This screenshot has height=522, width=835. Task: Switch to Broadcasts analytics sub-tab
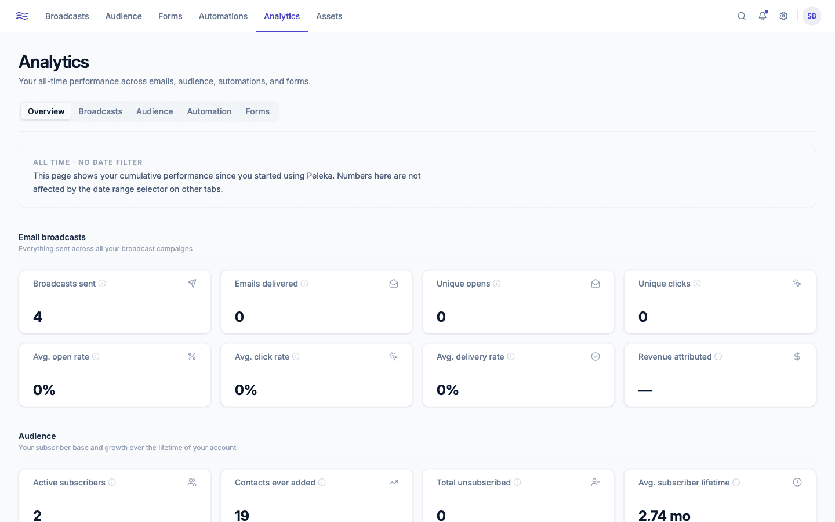tap(100, 111)
